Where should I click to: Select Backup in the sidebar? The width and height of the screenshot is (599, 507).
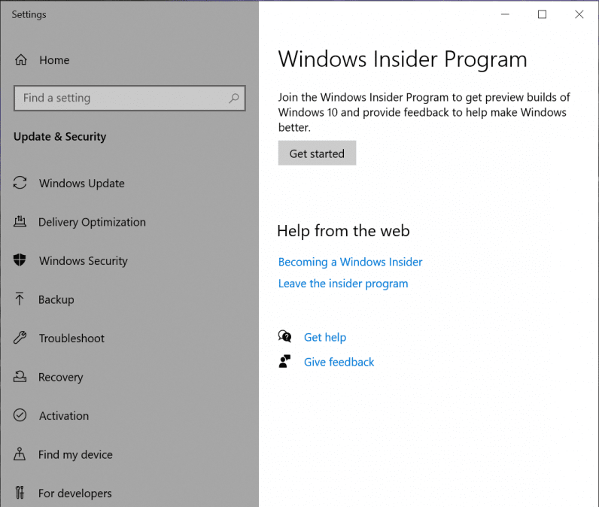56,299
